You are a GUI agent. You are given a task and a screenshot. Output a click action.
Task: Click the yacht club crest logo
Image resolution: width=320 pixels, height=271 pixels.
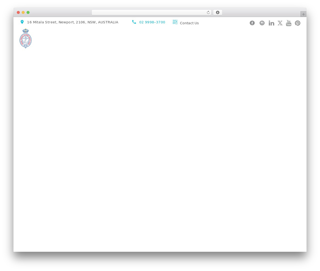pos(25,38)
